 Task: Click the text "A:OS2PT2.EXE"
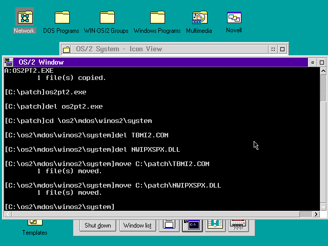pos(29,71)
